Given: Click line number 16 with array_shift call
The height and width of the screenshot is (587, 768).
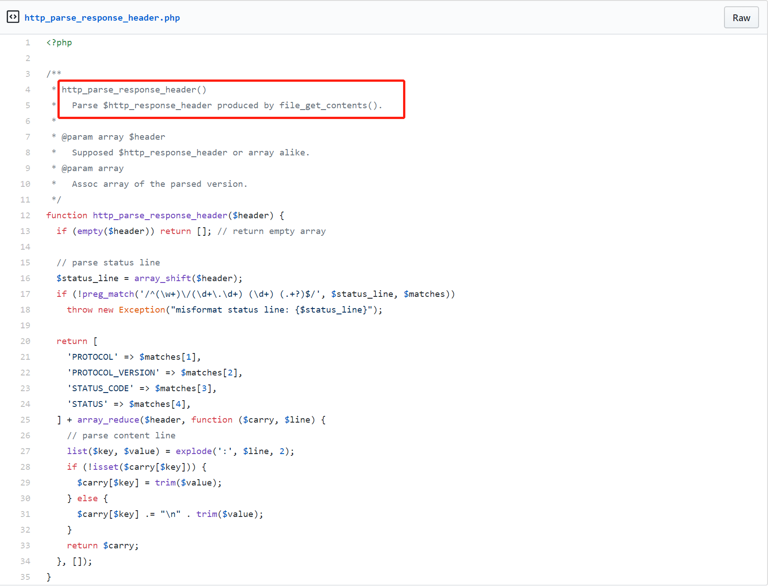Looking at the screenshot, I should pyautogui.click(x=25, y=278).
